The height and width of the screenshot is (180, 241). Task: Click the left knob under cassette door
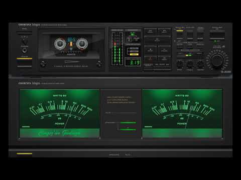[43, 63]
